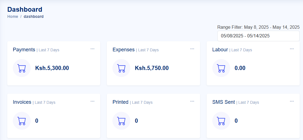The width and height of the screenshot is (303, 140).
Task: Click the Labour card cart icon
Action: [221, 68]
